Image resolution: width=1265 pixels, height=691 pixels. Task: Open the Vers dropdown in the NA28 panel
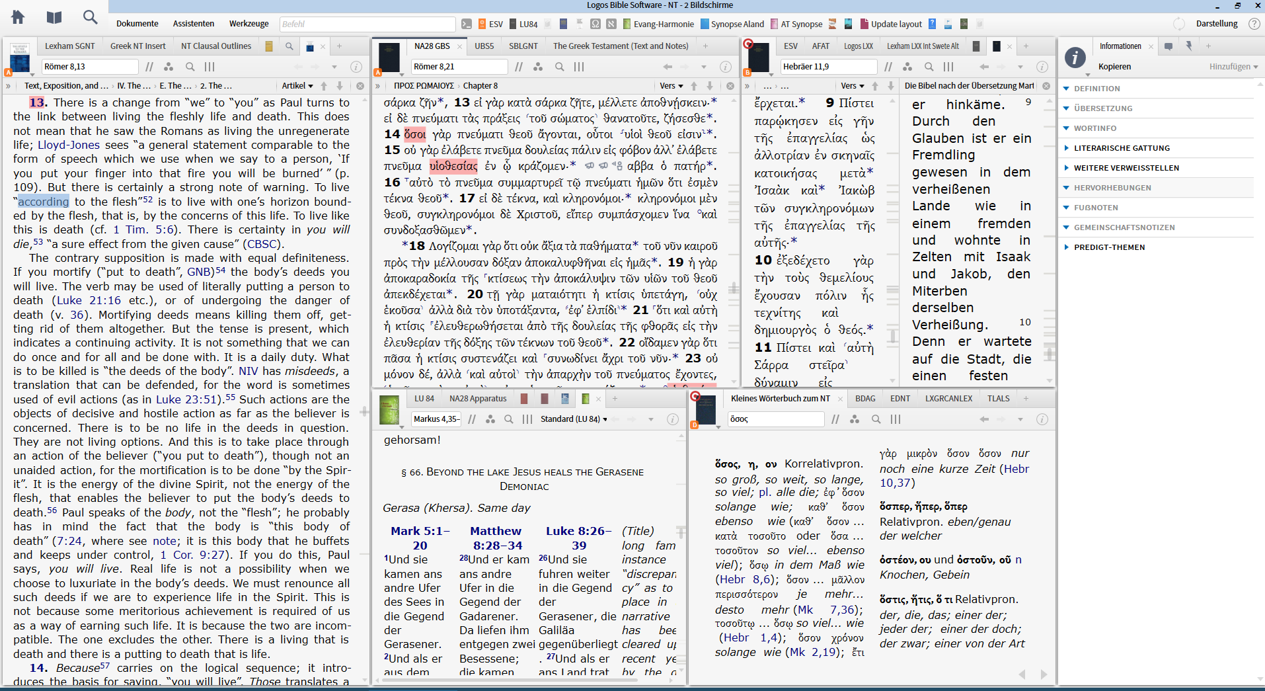671,86
